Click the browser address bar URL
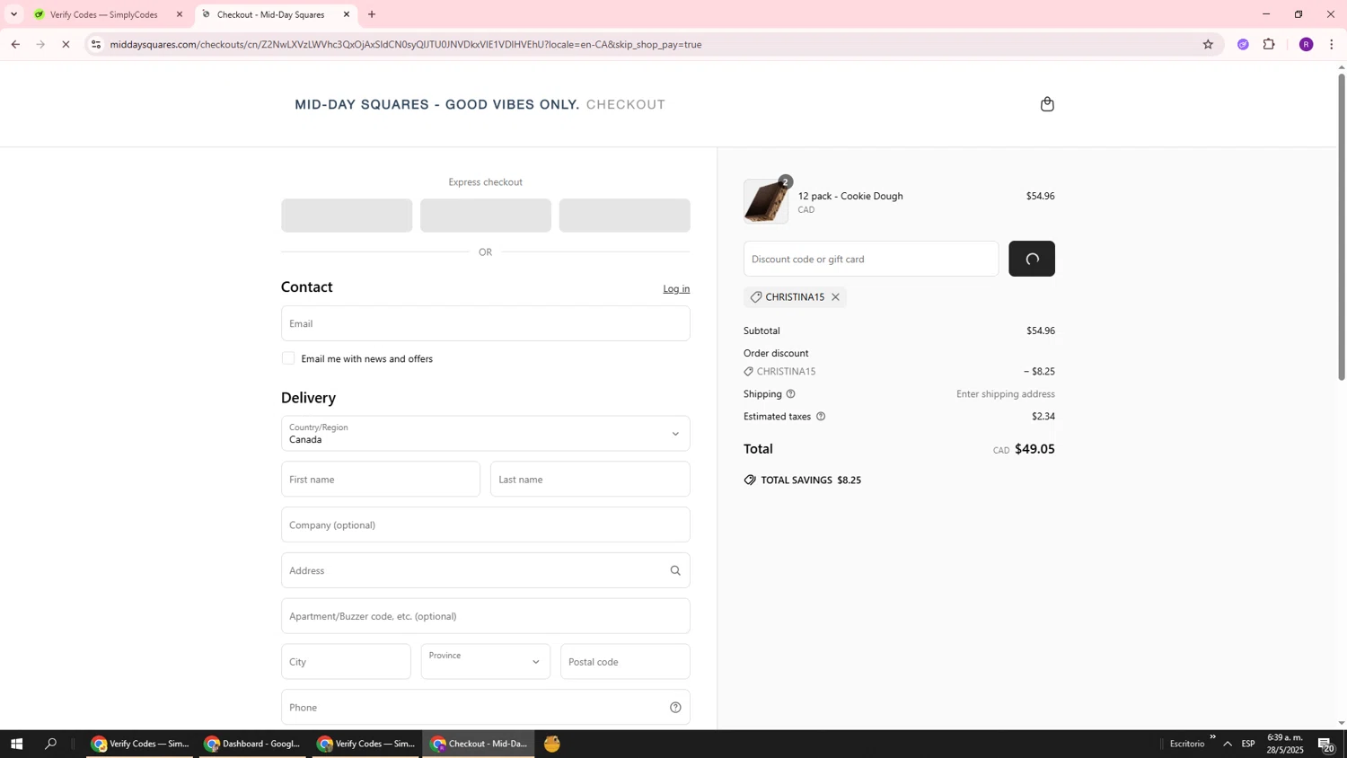The image size is (1347, 758). [406, 44]
